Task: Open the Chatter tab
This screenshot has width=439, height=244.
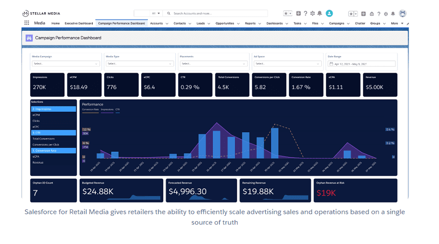Action: 360,23
